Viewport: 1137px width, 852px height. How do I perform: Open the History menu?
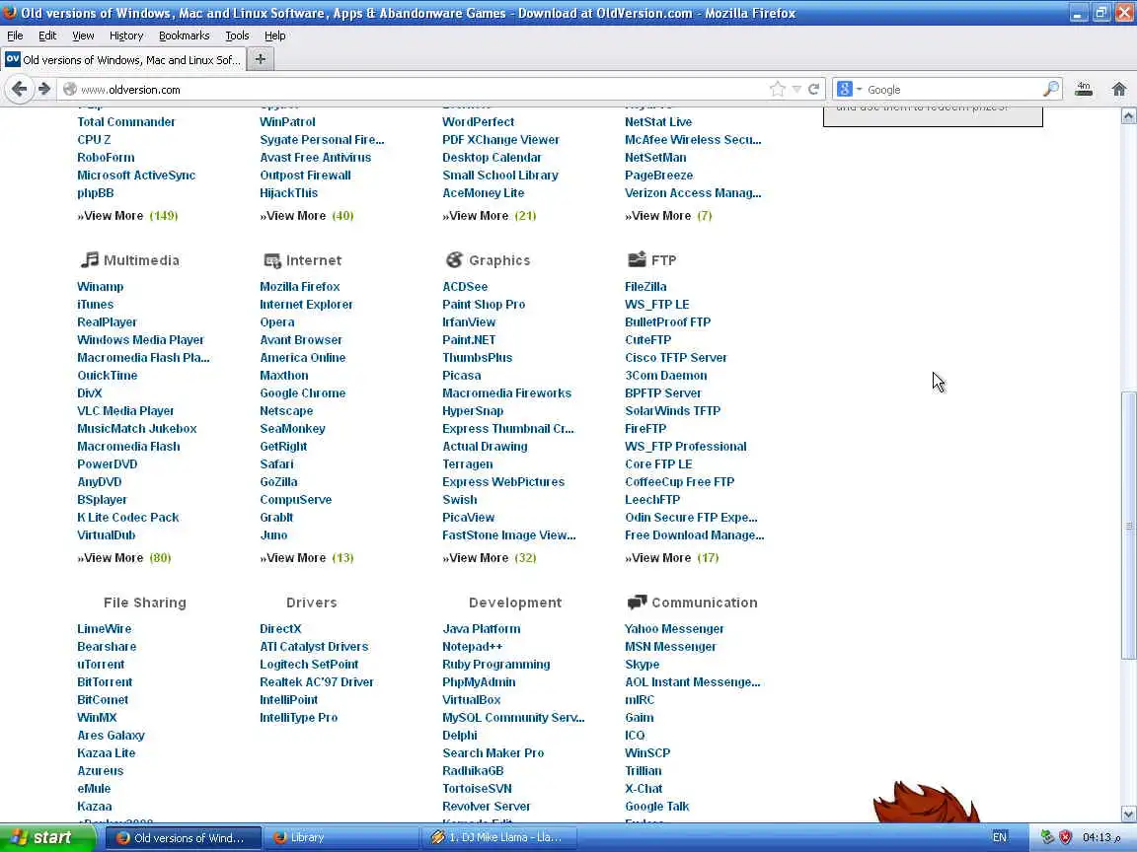click(x=126, y=35)
